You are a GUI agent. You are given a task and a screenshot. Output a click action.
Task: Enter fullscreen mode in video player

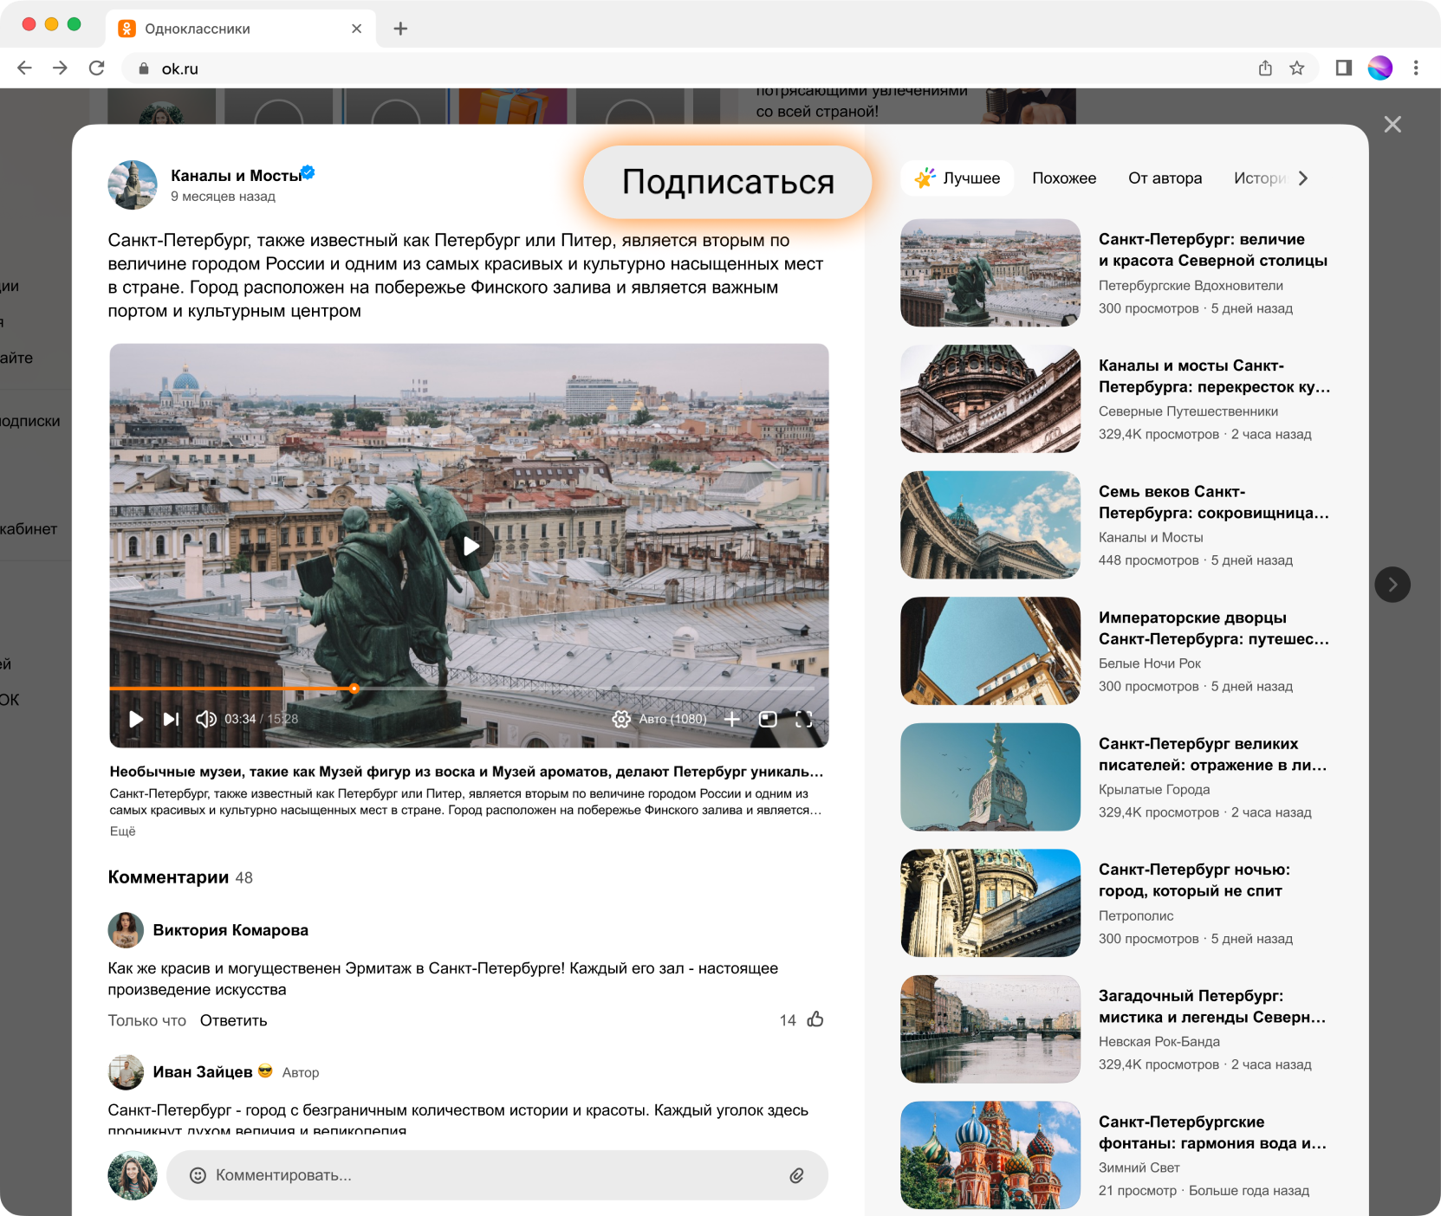click(x=803, y=719)
